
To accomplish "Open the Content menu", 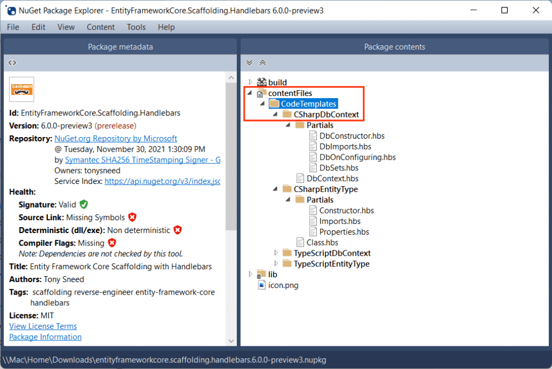I will click(100, 27).
